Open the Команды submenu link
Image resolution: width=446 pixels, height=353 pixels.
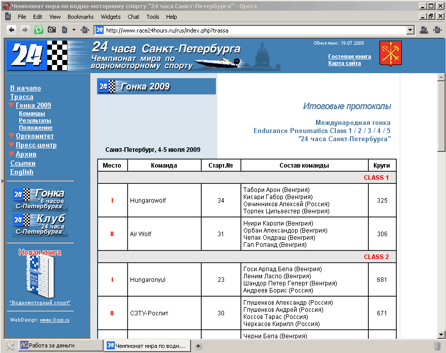point(32,113)
